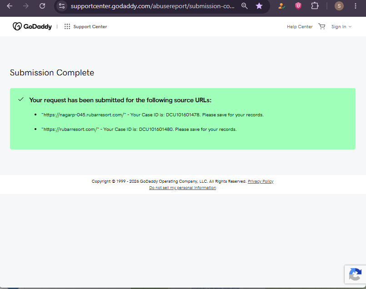Open the profile avatar S
The width and height of the screenshot is (366, 289).
click(x=339, y=6)
